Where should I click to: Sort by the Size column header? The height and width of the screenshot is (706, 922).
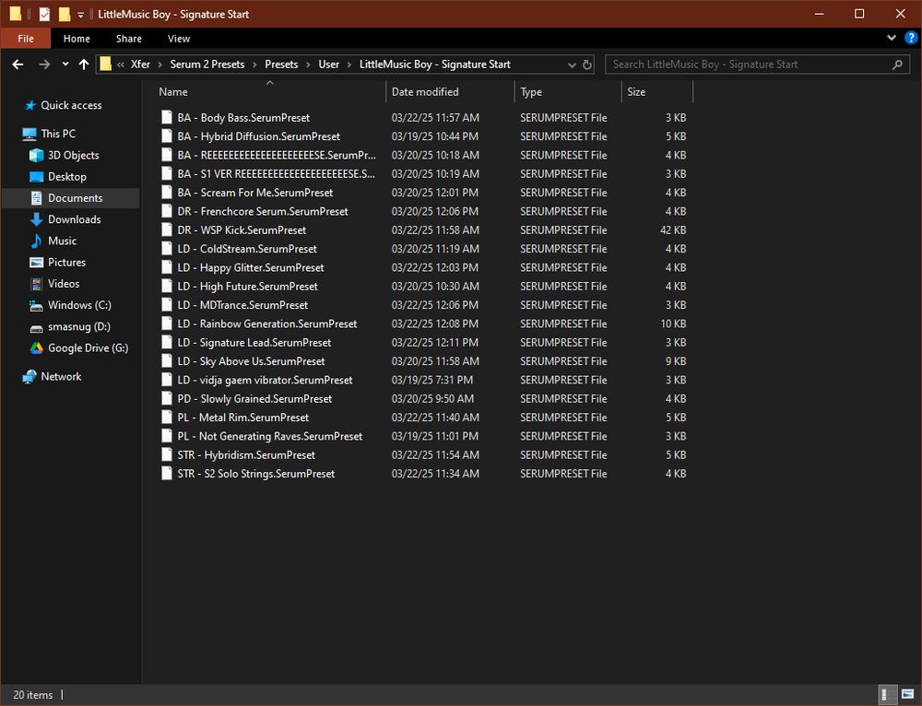636,91
